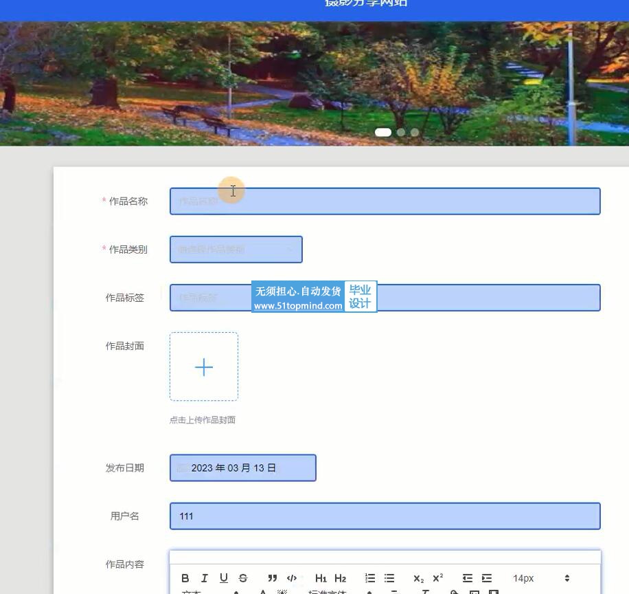The width and height of the screenshot is (629, 594).
Task: Apply subscript formatting
Action: [x=418, y=578]
